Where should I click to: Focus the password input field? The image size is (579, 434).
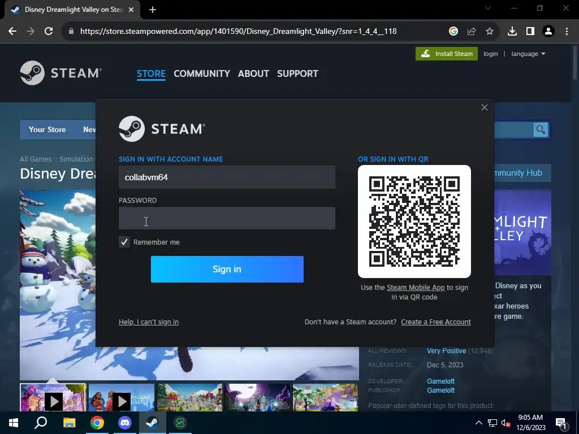tap(227, 218)
